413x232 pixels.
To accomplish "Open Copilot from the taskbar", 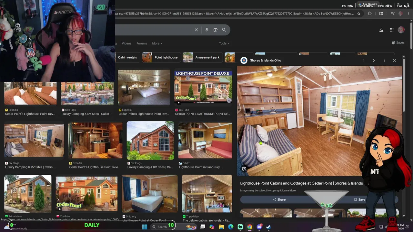I will pos(212,227).
